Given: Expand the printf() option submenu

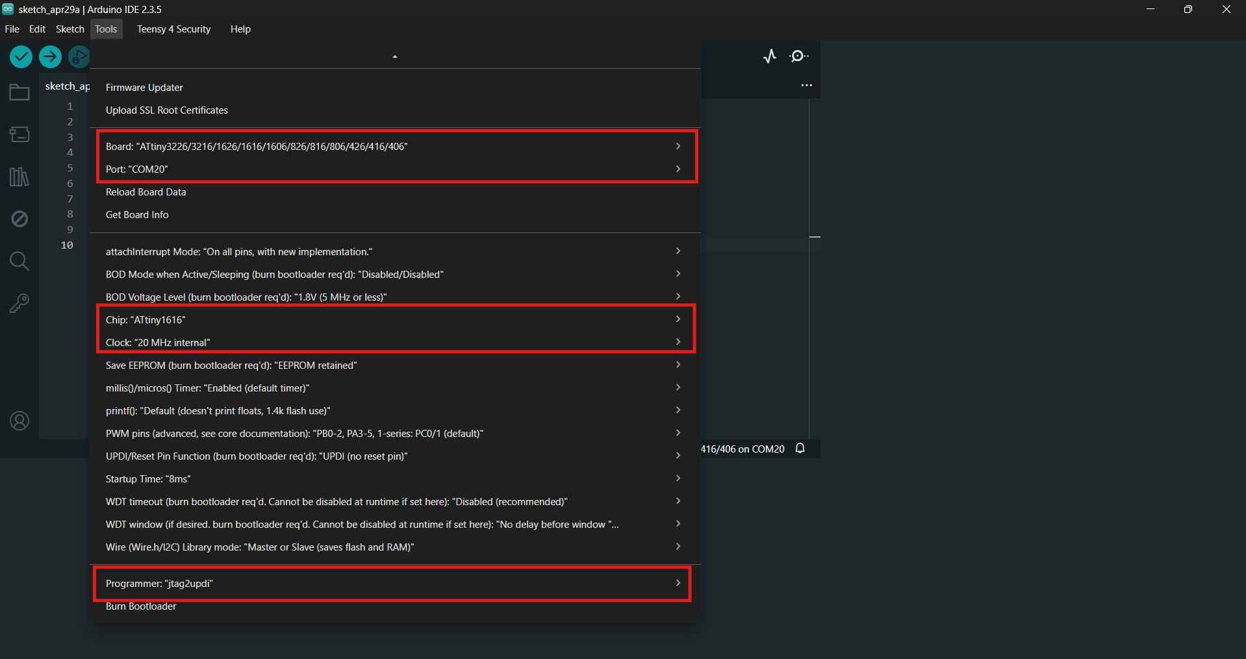Looking at the screenshot, I should click(x=395, y=411).
